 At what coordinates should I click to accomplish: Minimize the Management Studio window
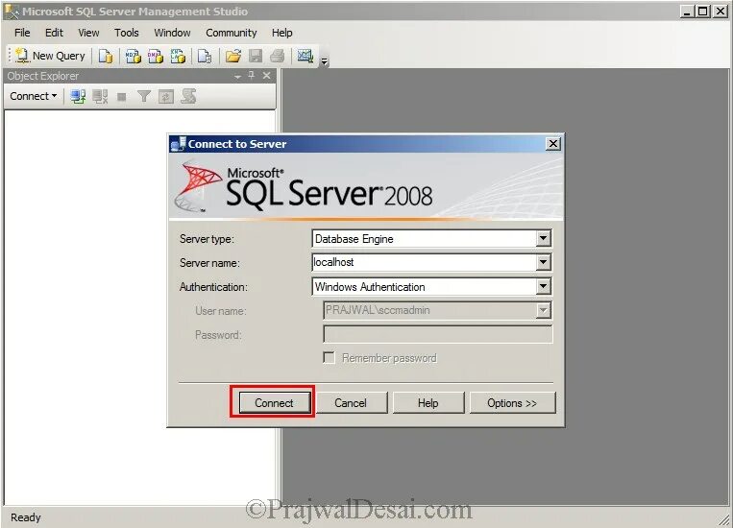(687, 12)
